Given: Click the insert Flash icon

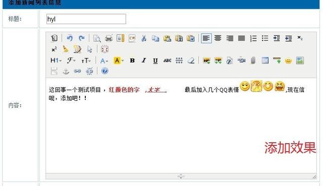Looking at the screenshot, I should tap(230, 60).
